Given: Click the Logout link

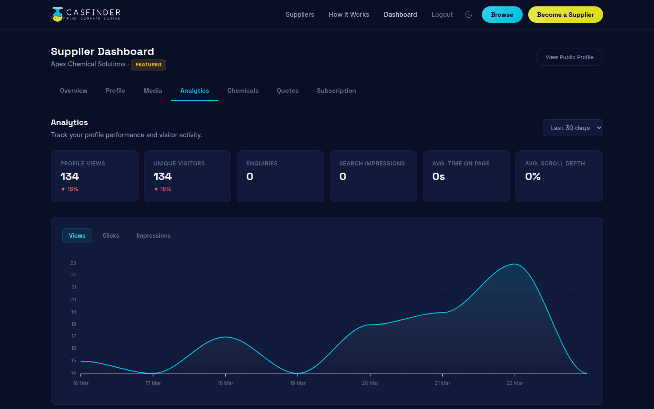Looking at the screenshot, I should pos(442,14).
